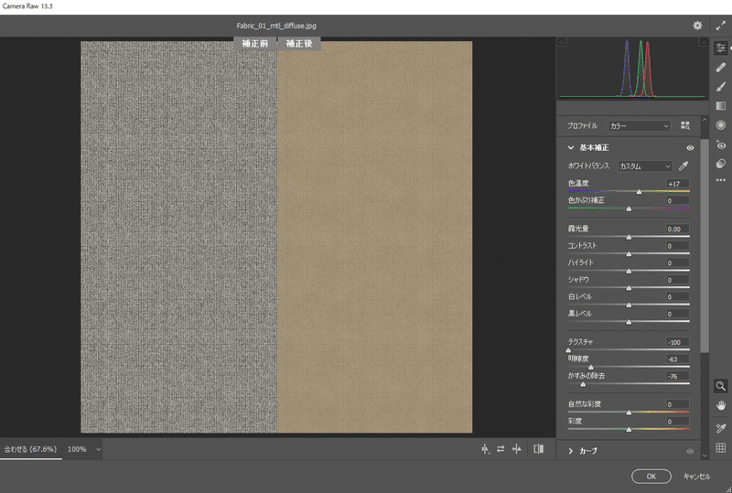This screenshot has height=493, width=732.
Task: Select the Graduated Filter tool
Action: coord(721,106)
